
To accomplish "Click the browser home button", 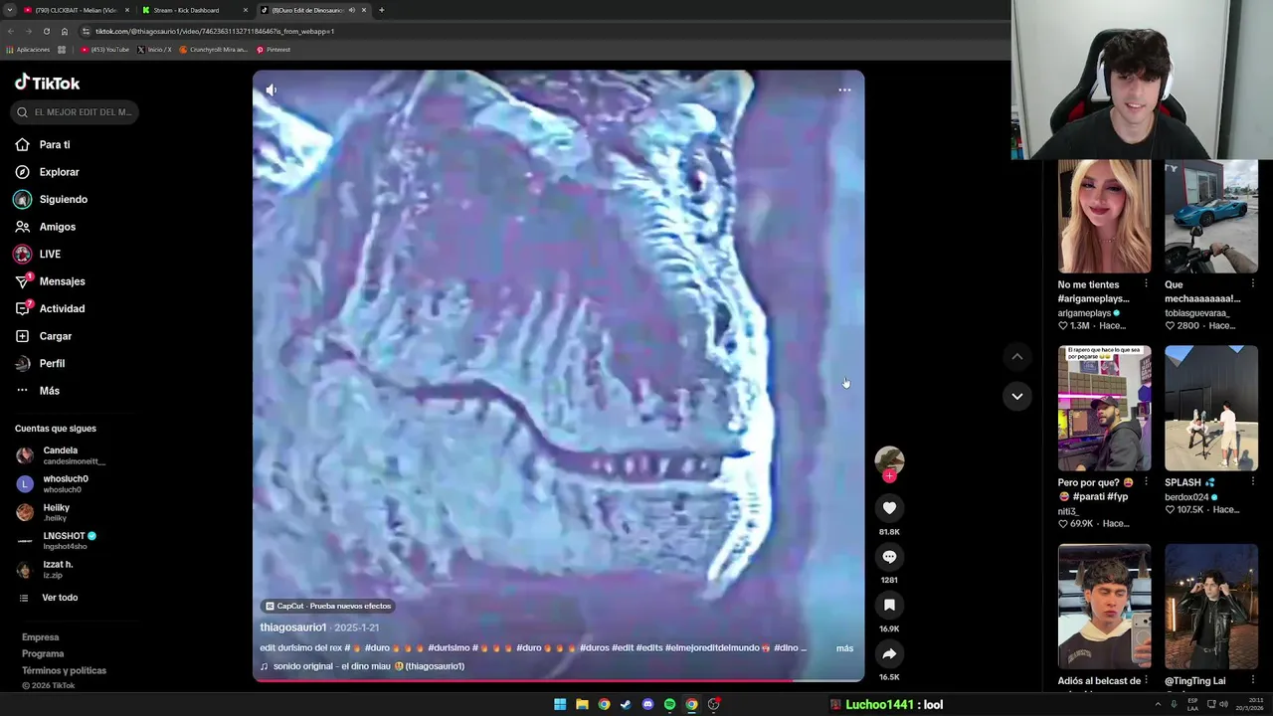I will tap(65, 31).
